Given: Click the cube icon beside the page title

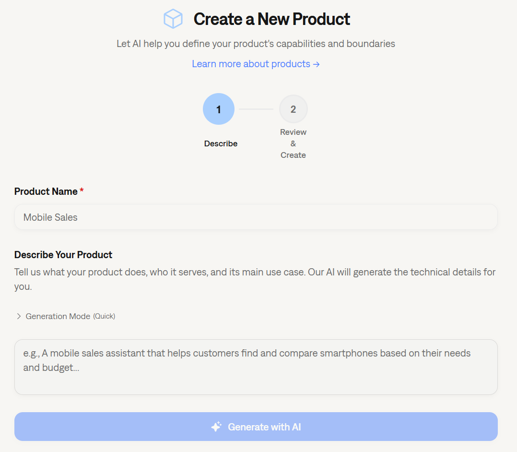Looking at the screenshot, I should pos(173,19).
